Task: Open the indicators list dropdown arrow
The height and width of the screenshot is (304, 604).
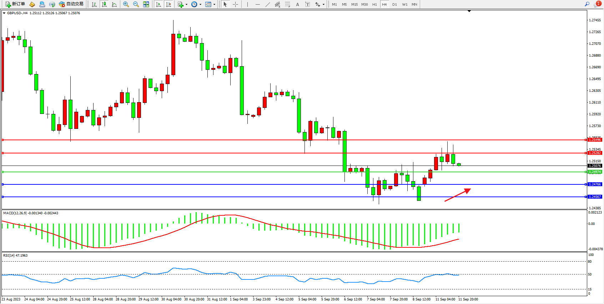Action: (186, 5)
